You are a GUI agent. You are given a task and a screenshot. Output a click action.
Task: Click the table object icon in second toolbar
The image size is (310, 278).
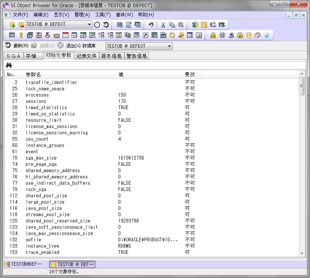tap(12, 35)
